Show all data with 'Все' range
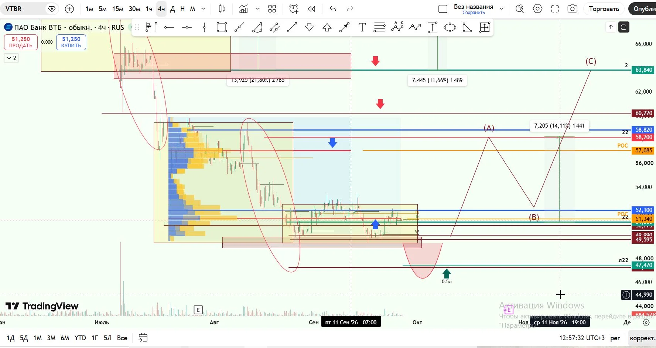Viewport: 656px width, 348px height. click(122, 338)
